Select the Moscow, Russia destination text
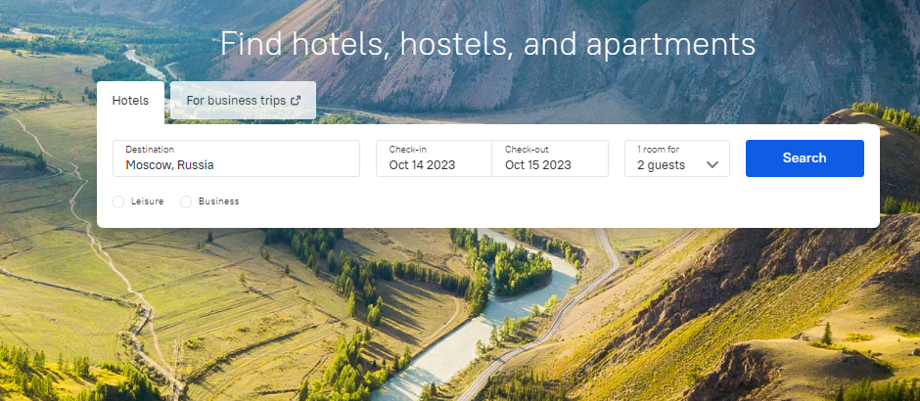The height and width of the screenshot is (401, 920). point(169,165)
